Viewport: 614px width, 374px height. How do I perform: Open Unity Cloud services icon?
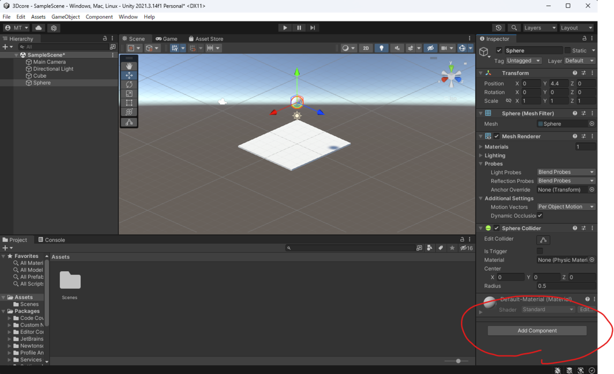[x=39, y=28]
